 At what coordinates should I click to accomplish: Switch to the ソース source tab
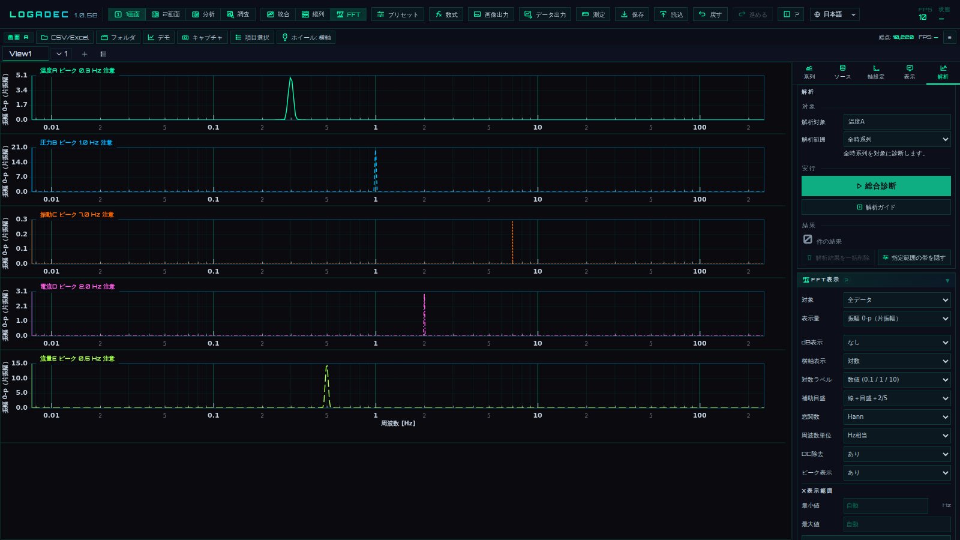(x=842, y=73)
